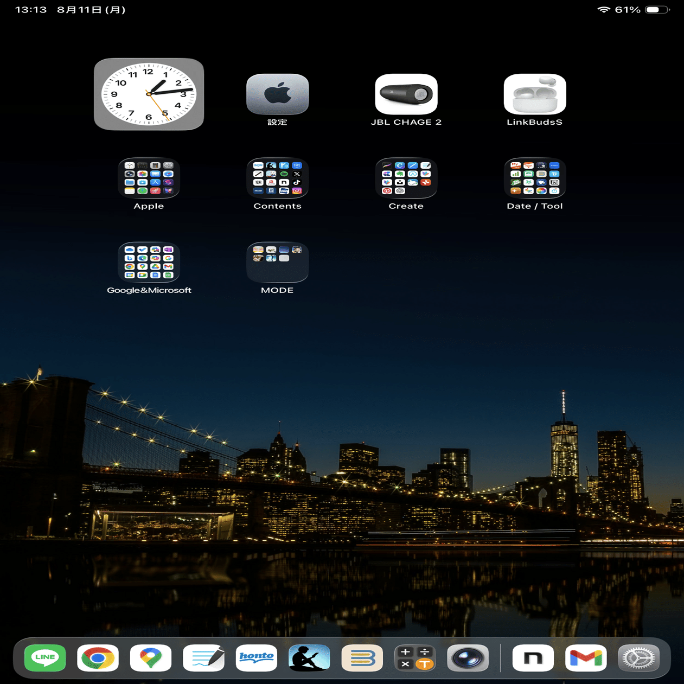
Task: Open the Contents folder
Action: coord(277,179)
